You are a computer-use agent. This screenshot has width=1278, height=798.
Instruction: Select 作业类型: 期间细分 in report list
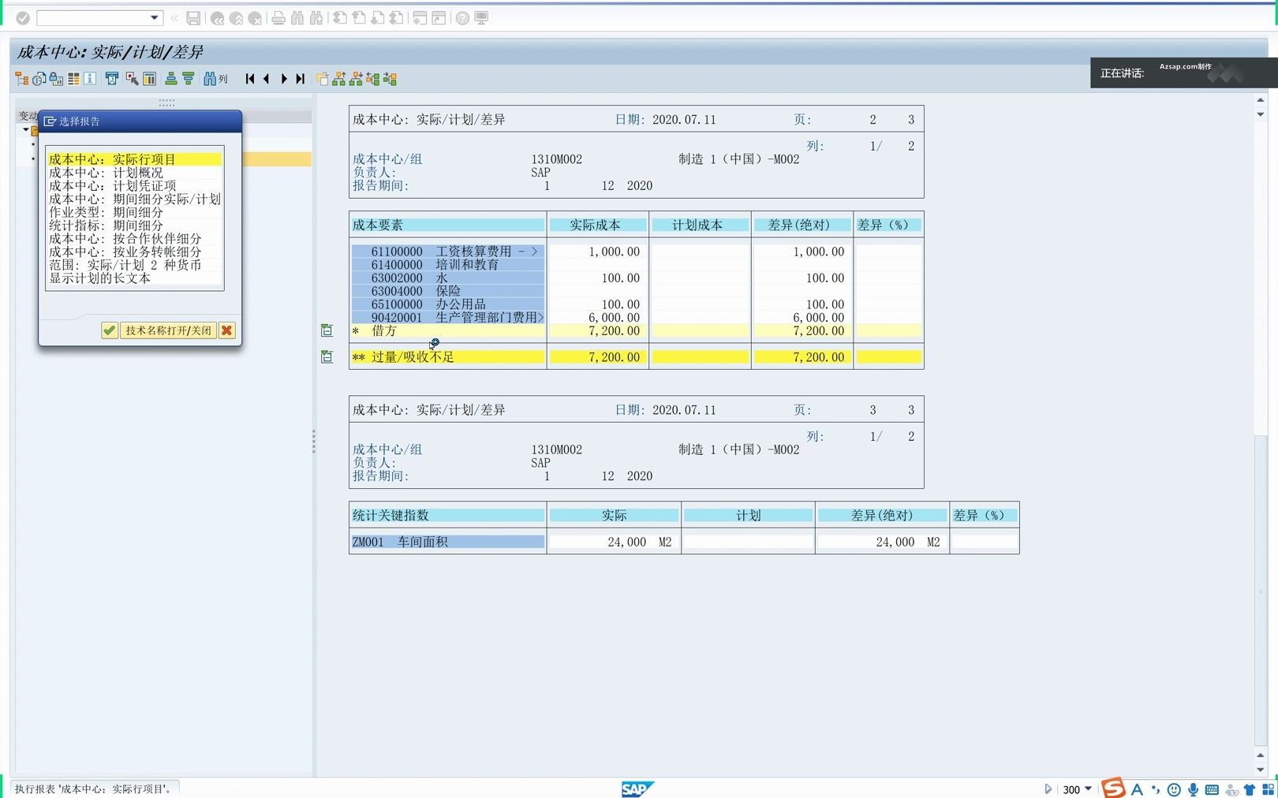tap(134, 212)
